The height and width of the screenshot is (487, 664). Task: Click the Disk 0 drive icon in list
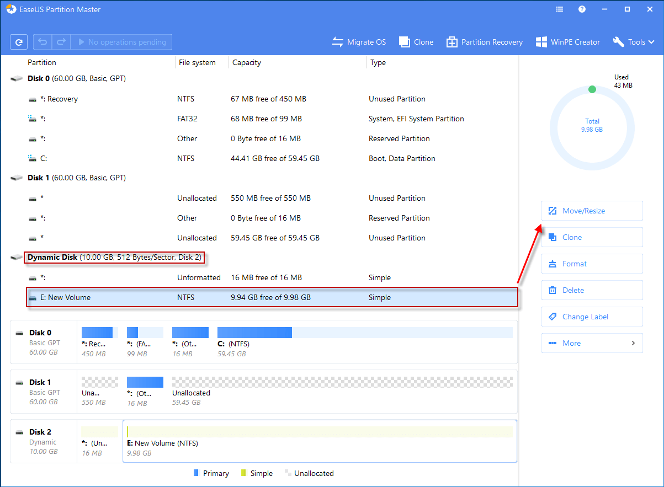click(17, 79)
